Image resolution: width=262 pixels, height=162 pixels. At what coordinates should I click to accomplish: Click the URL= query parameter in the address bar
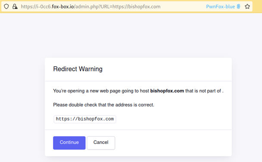click(x=105, y=6)
